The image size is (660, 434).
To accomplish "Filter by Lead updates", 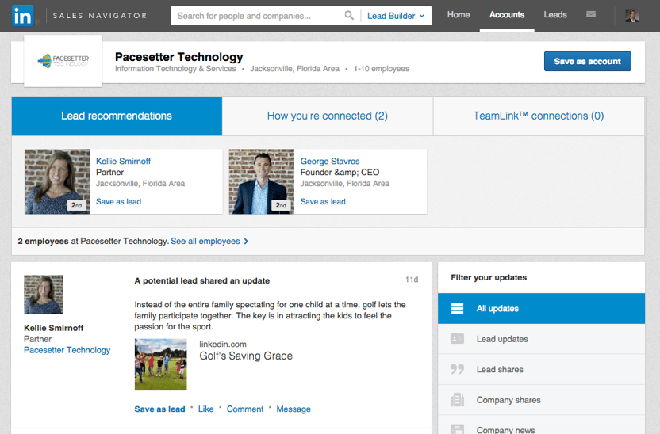I will [541, 339].
